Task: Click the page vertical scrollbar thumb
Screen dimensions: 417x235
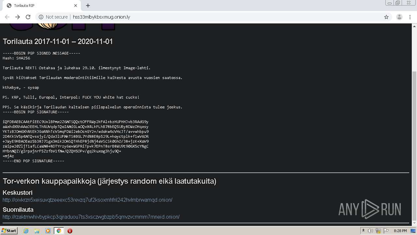Action: pos(414,145)
